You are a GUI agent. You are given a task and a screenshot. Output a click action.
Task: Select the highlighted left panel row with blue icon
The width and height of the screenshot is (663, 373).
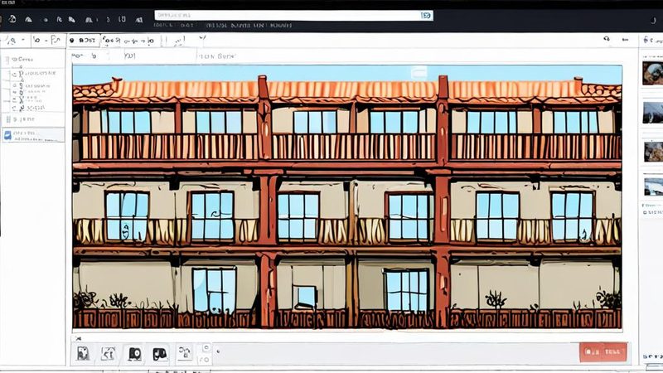pos(33,136)
